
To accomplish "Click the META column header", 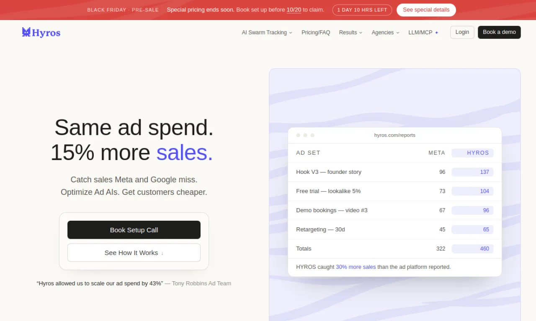I will pos(437,153).
